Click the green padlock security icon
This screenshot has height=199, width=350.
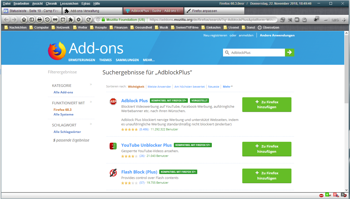pyautogui.click(x=103, y=20)
